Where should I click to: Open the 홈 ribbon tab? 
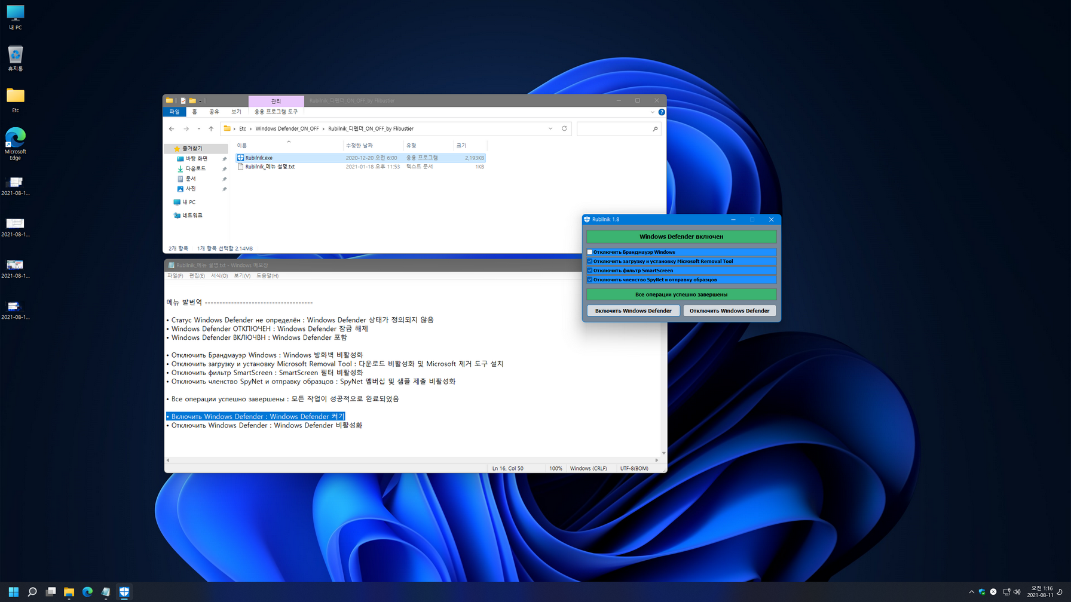coord(194,112)
